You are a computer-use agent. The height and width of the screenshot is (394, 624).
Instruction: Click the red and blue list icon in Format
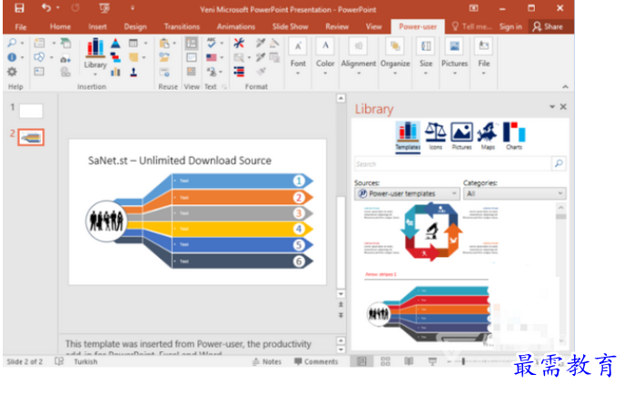[239, 72]
